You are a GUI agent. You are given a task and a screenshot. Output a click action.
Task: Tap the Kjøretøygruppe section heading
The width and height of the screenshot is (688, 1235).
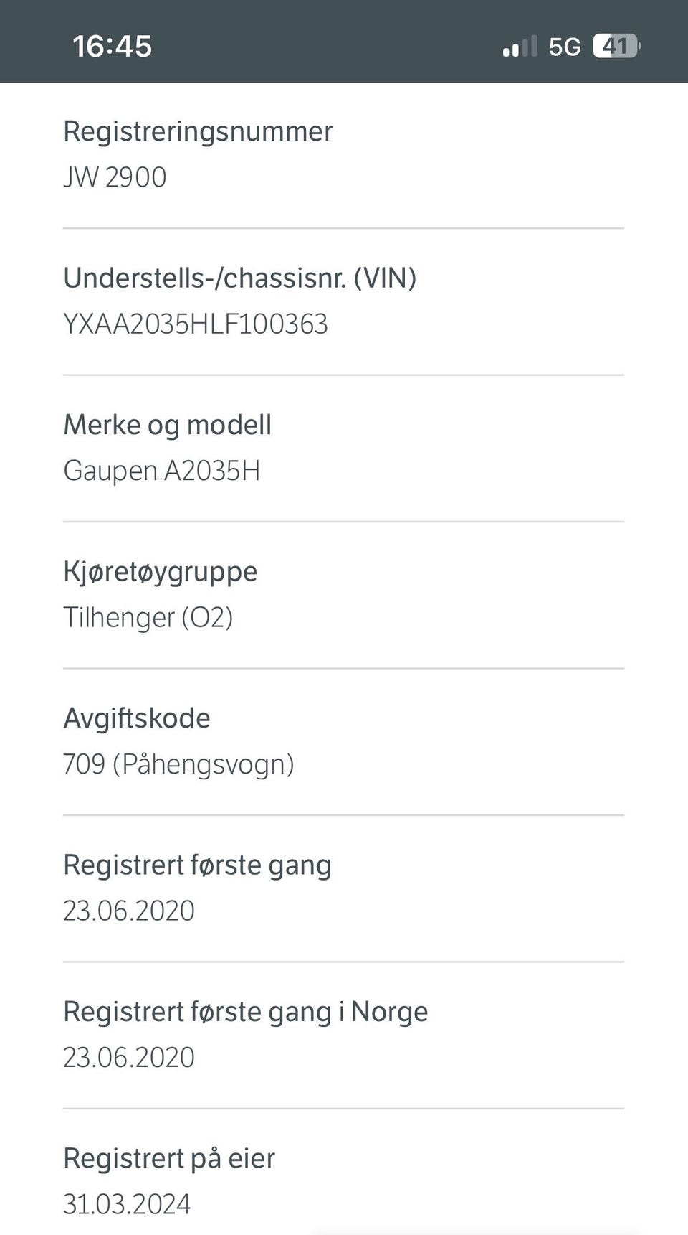pos(161,570)
